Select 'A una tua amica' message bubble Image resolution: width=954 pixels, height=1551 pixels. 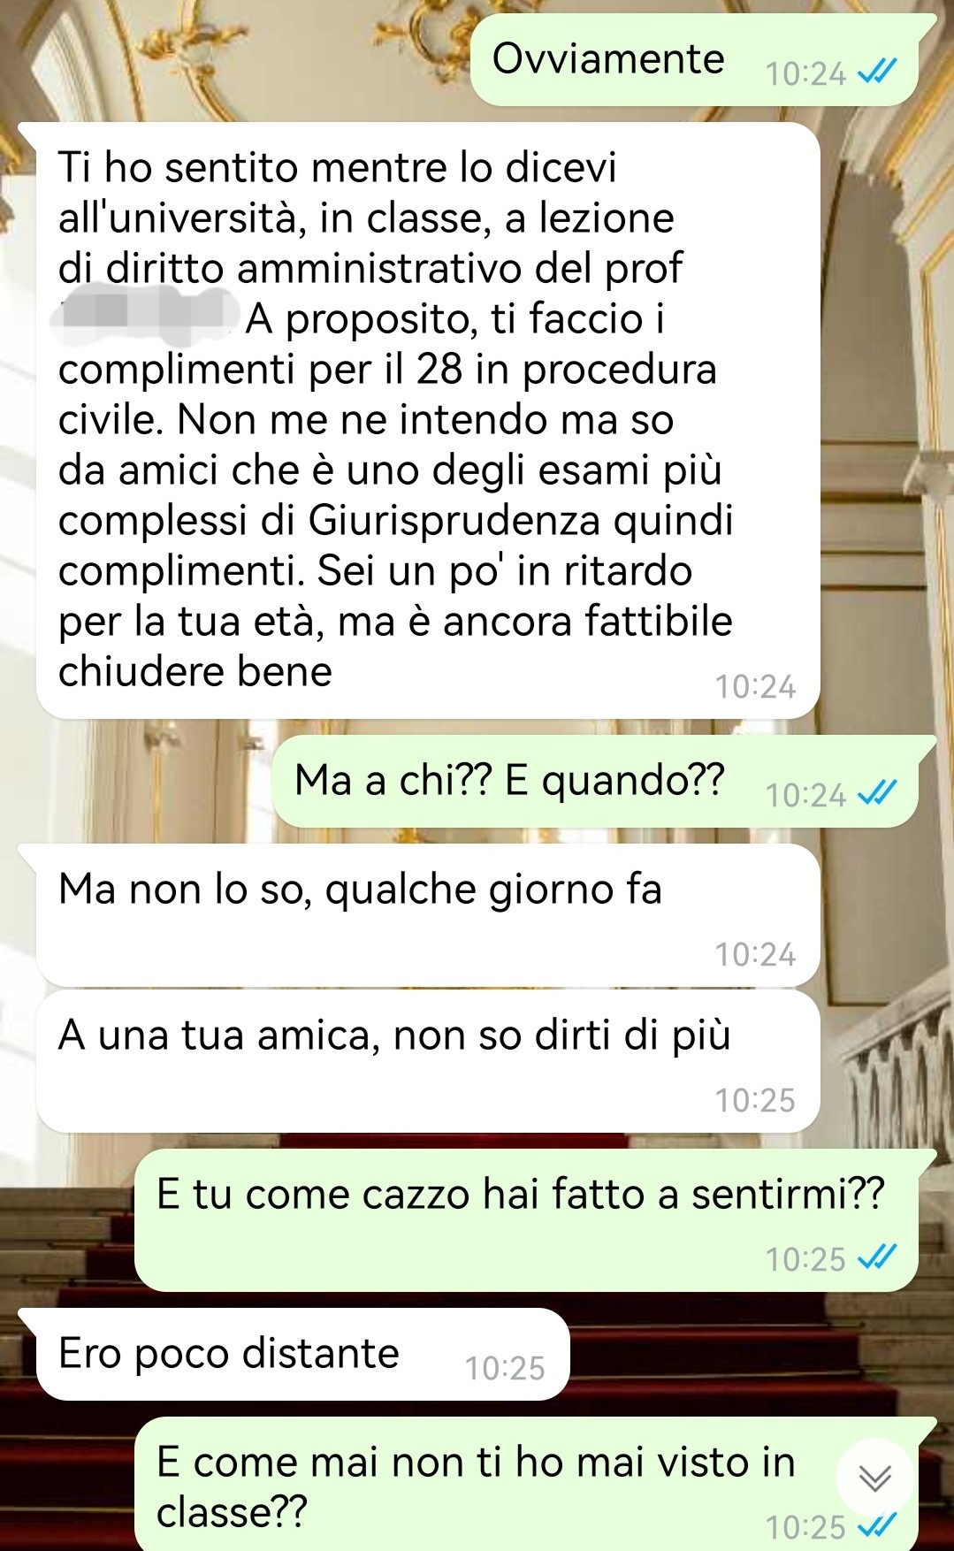point(428,1060)
